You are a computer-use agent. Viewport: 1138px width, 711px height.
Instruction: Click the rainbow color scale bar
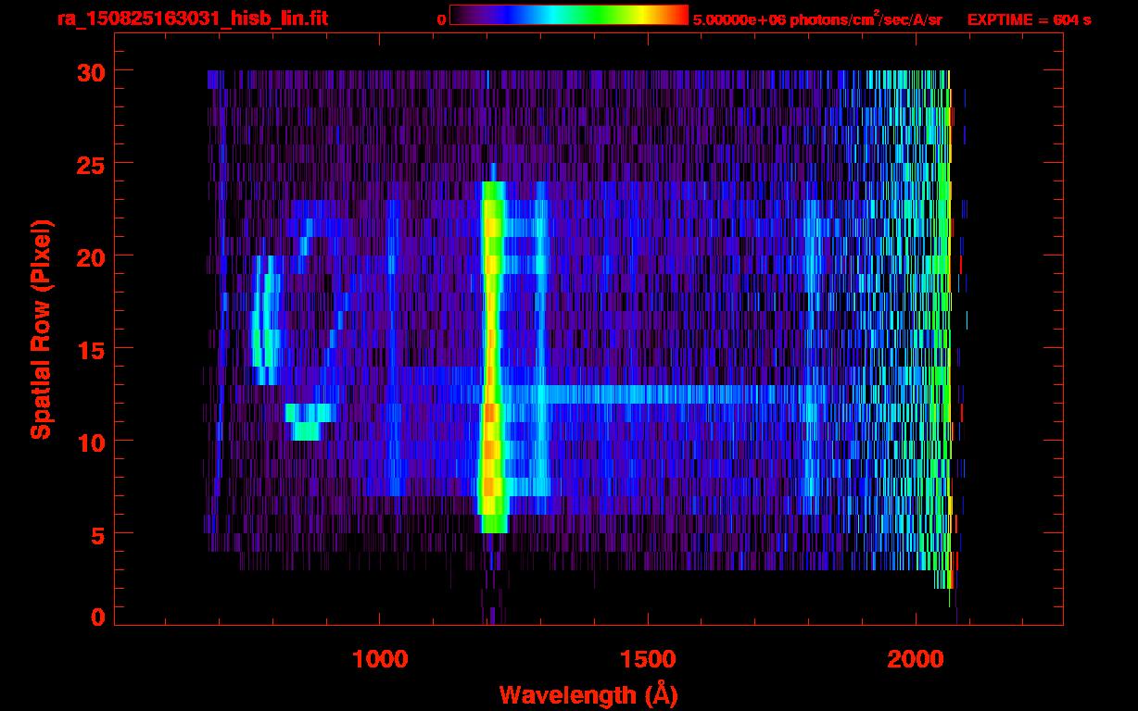569,15
